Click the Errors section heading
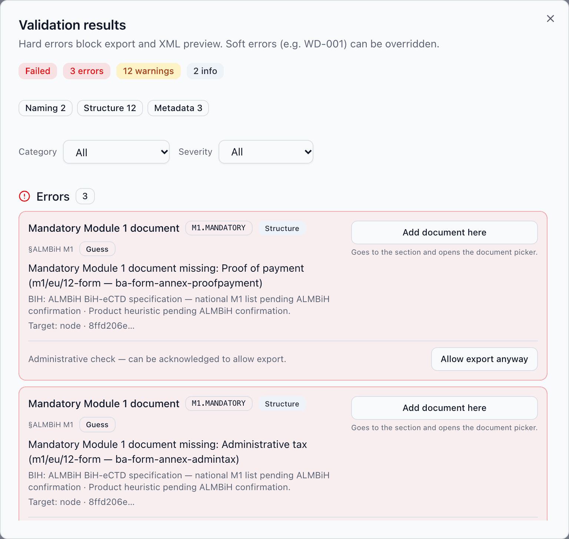The image size is (569, 539). click(x=53, y=197)
